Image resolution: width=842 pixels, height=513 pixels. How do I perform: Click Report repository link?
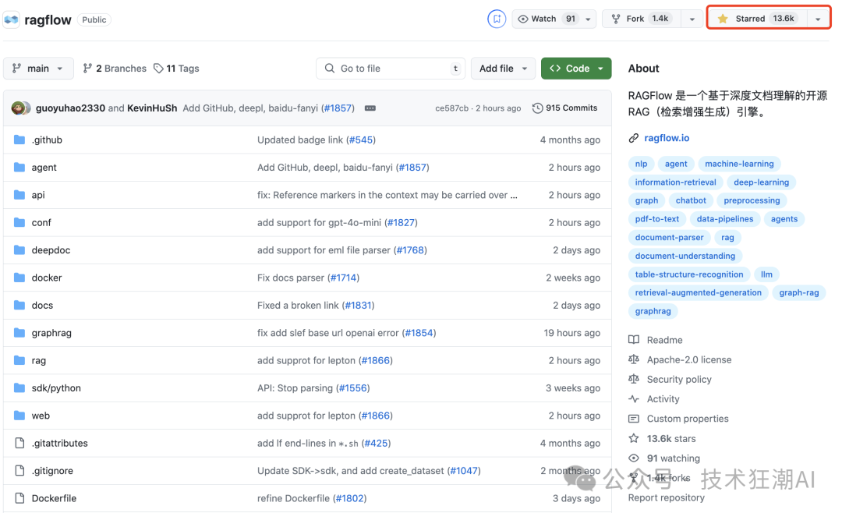point(667,497)
